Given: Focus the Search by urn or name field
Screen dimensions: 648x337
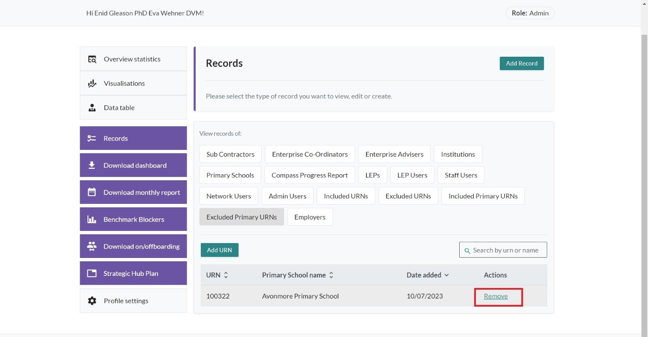Looking at the screenshot, I should coord(503,250).
